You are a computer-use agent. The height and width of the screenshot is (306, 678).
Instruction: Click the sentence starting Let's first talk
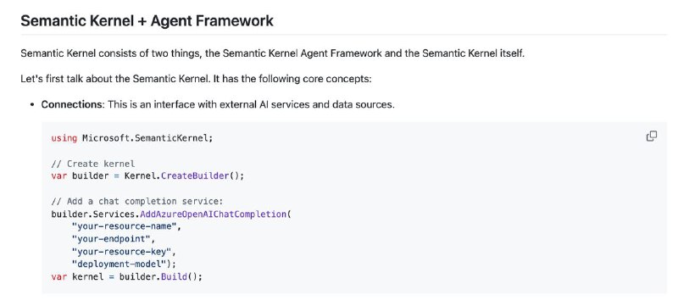(x=196, y=80)
